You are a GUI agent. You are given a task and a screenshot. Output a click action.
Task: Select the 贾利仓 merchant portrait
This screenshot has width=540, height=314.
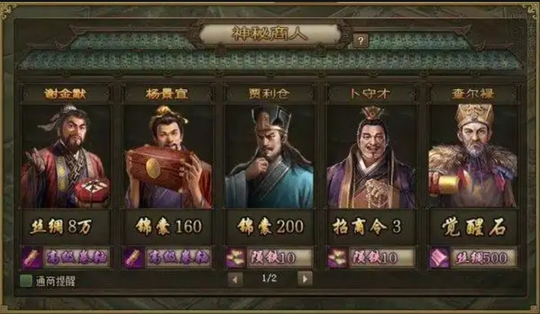[x=269, y=156]
